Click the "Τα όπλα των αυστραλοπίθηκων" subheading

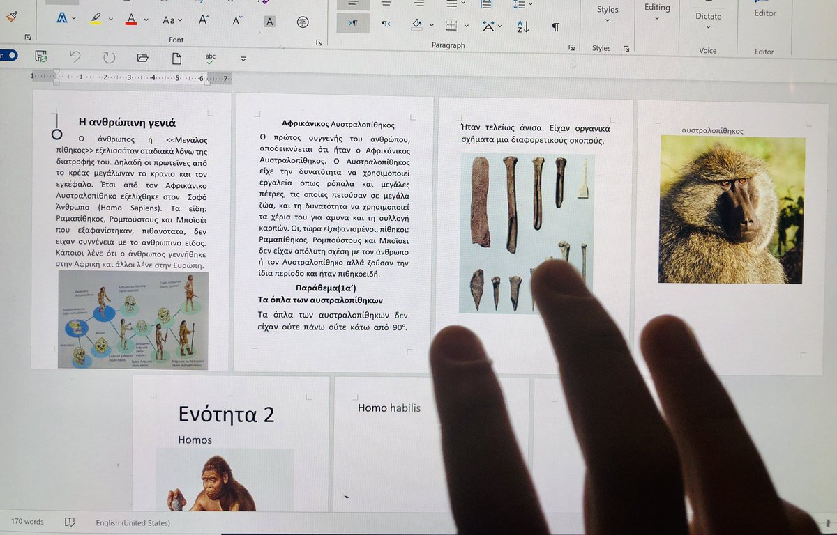tap(320, 300)
